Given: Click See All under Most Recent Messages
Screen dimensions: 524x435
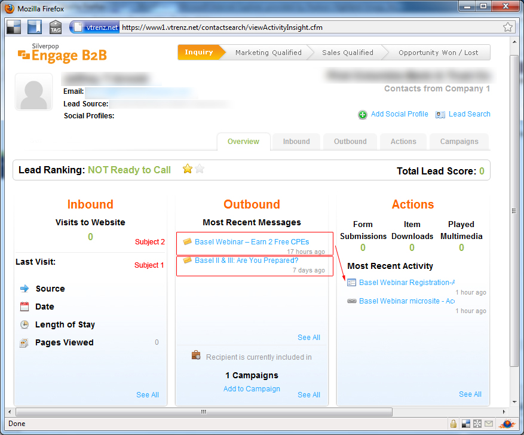Looking at the screenshot, I should [309, 338].
